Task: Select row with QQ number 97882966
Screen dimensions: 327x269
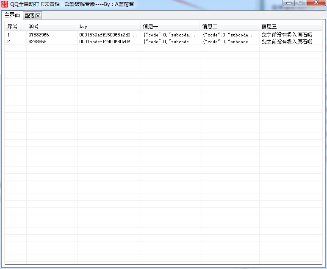Action: pos(39,35)
